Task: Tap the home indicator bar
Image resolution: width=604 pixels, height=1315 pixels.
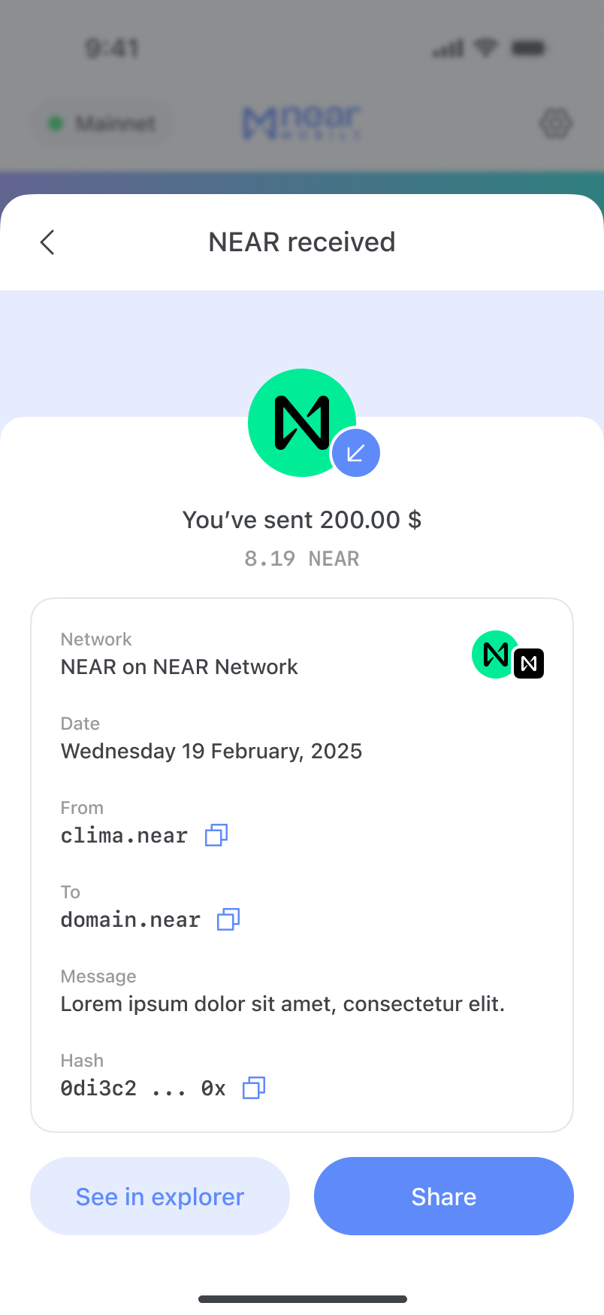Action: pyautogui.click(x=302, y=1299)
